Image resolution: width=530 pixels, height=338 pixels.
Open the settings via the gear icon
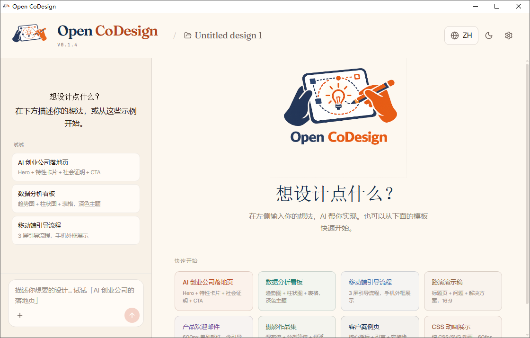pyautogui.click(x=508, y=35)
